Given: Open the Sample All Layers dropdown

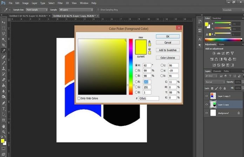Looking at the screenshot, I should click(76, 9).
